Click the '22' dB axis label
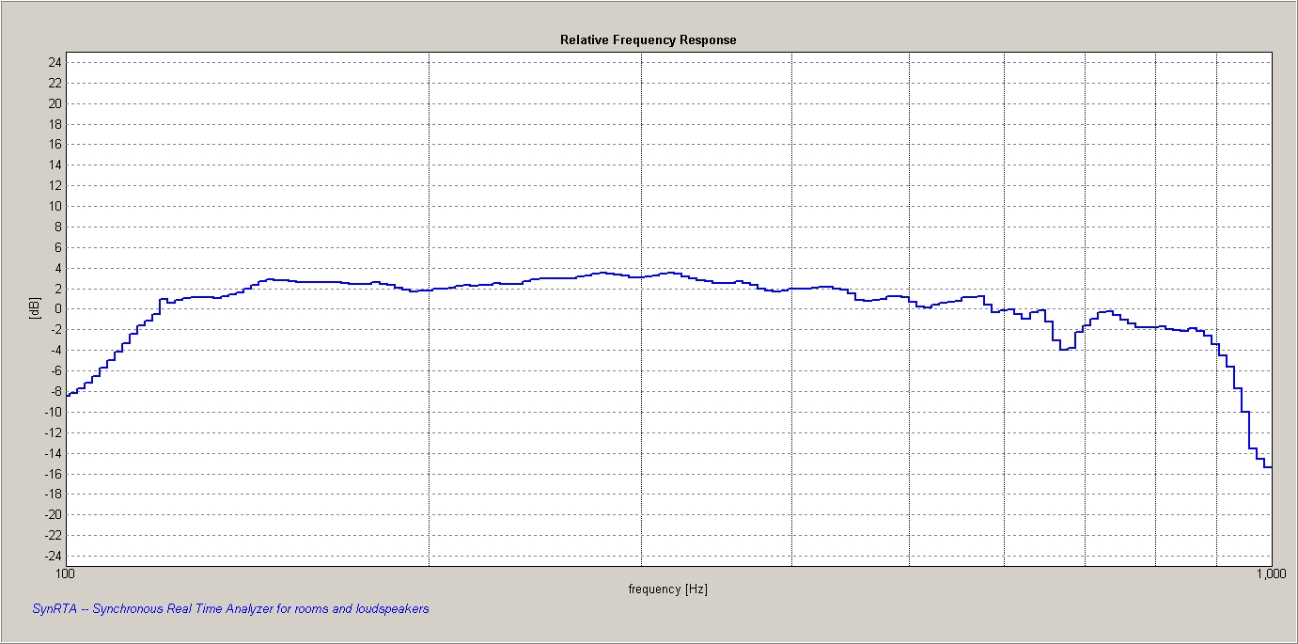 (55, 83)
